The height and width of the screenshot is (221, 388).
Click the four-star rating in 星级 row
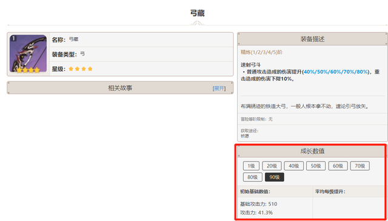81,69
